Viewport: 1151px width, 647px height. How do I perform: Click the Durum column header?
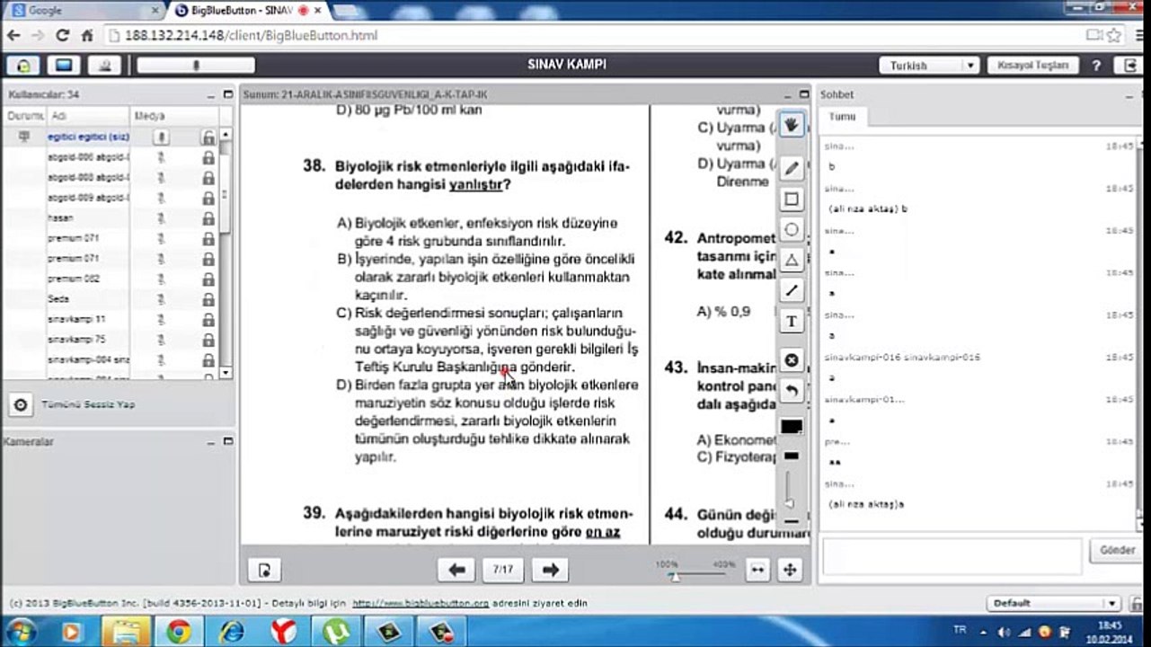[24, 117]
